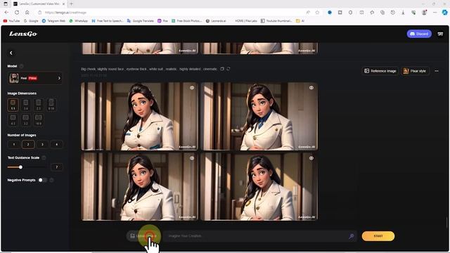Select the 4:3 image dimension
450x253 pixels.
13,120
